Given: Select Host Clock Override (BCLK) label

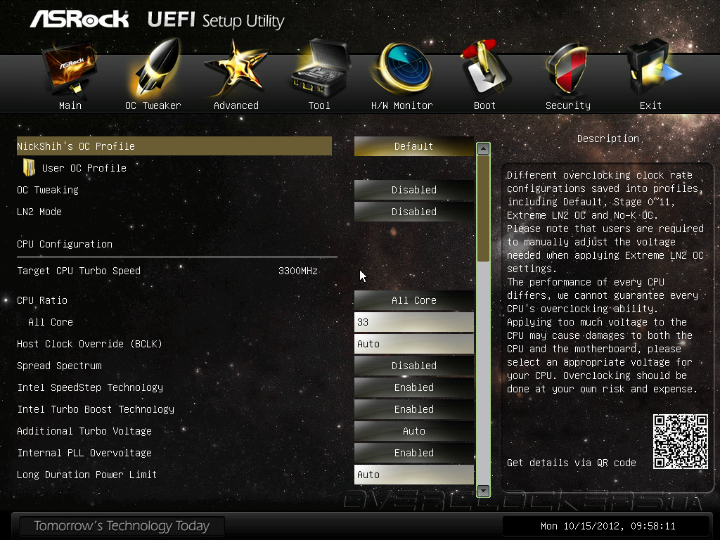Looking at the screenshot, I should [89, 344].
